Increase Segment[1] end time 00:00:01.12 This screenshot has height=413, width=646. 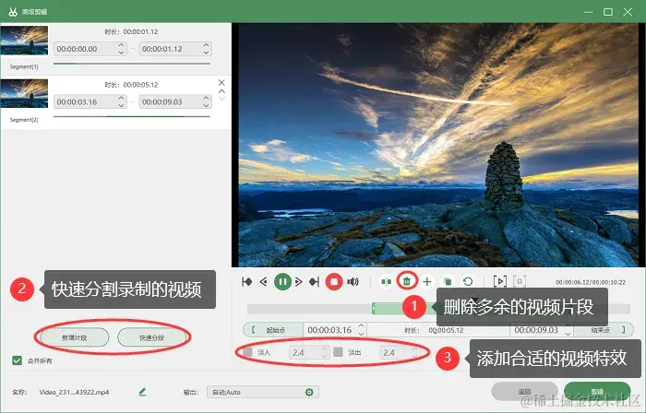pos(206,45)
